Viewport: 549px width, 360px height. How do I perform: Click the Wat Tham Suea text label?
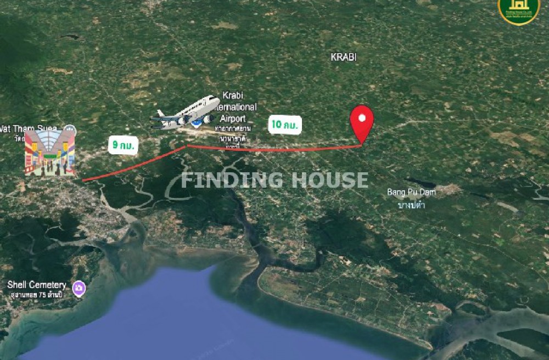pos(29,129)
